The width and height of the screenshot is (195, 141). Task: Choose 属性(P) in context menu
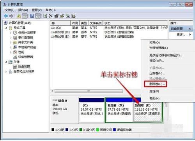click(x=154, y=91)
